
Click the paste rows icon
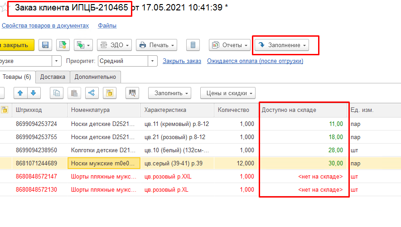point(74,93)
